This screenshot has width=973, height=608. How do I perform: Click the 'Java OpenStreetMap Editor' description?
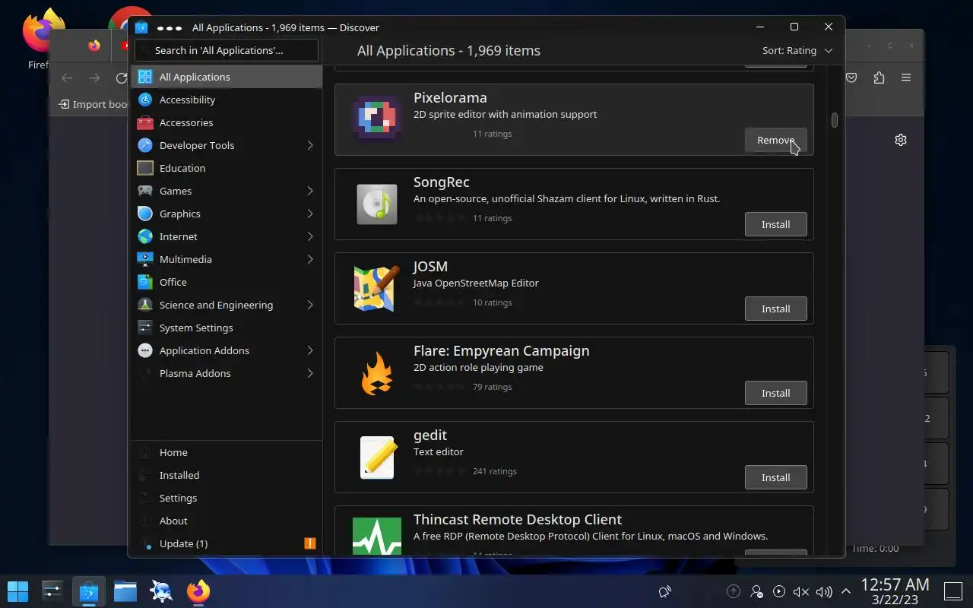click(x=476, y=283)
